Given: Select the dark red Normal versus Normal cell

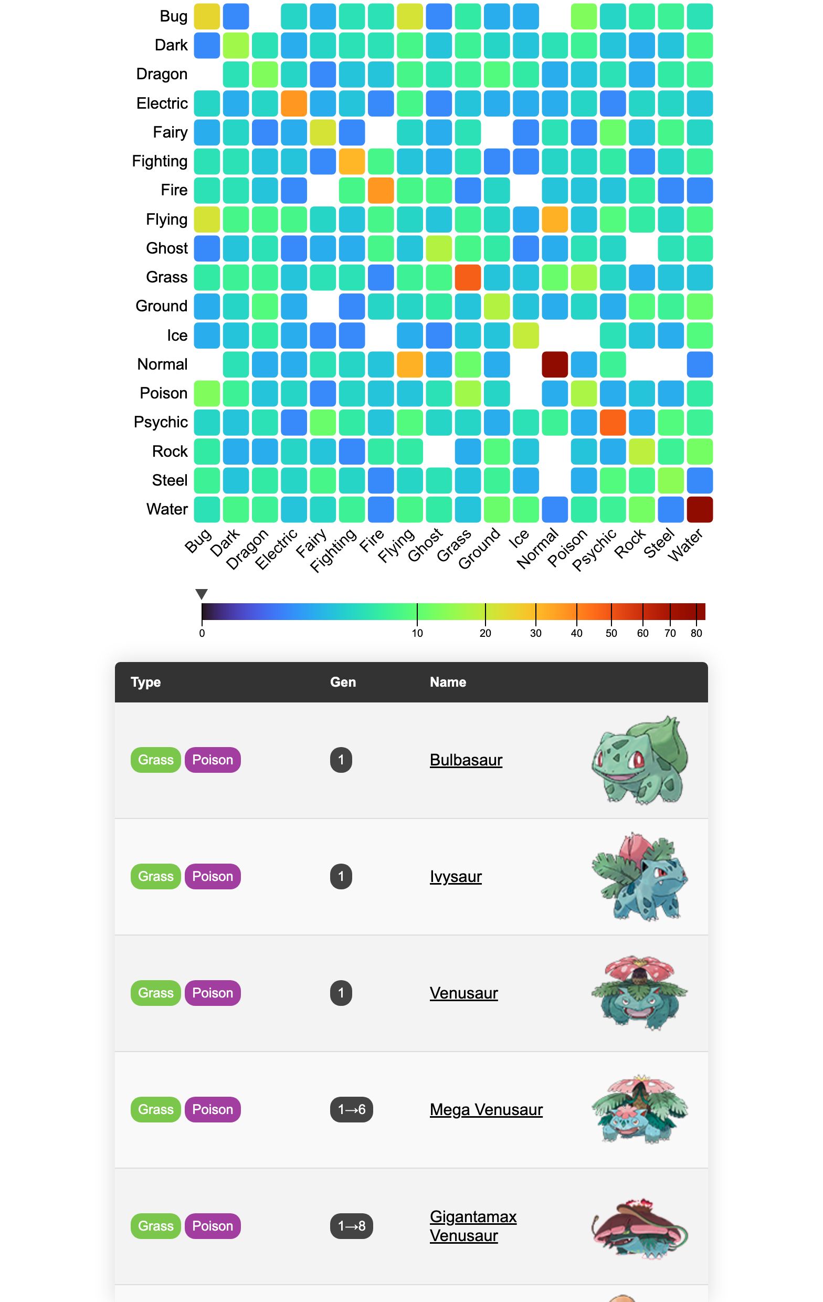Looking at the screenshot, I should (554, 364).
